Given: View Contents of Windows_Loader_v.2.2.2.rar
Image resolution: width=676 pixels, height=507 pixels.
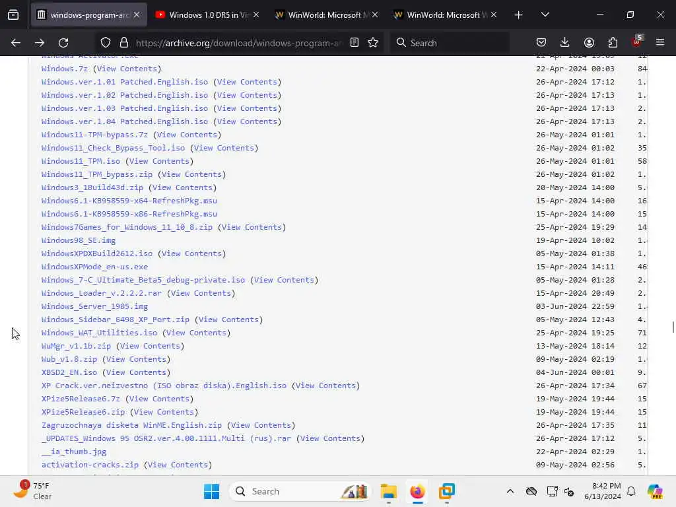Looking at the screenshot, I should coord(201,293).
